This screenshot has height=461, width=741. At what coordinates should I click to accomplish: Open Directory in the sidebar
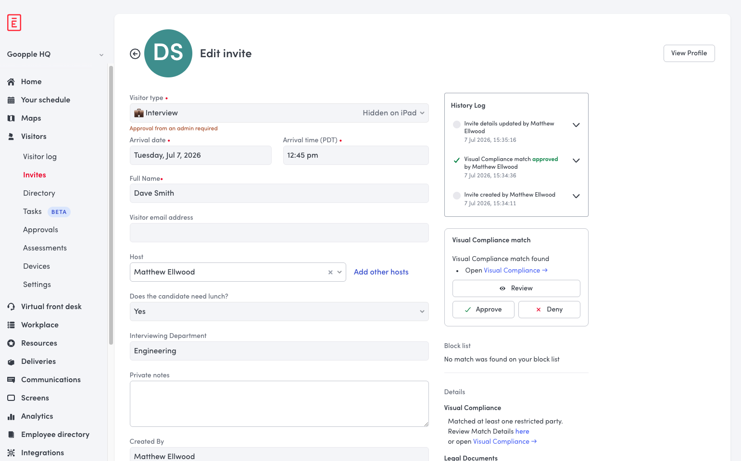[39, 193]
